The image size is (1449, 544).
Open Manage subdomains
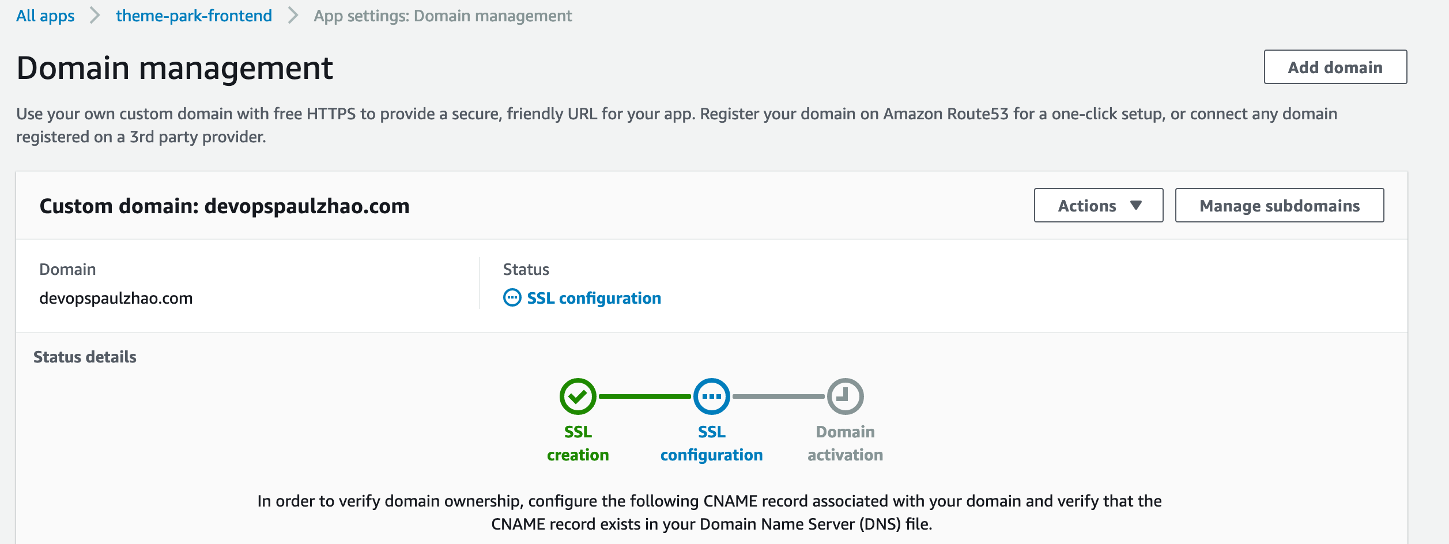point(1280,205)
